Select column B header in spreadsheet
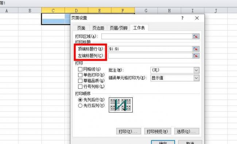Viewport: 237px width, 144px height. tap(30, 11)
